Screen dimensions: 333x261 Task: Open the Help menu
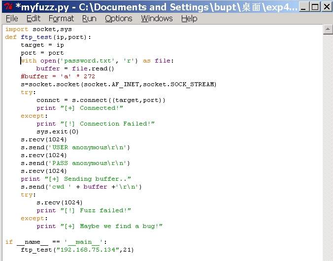pos(189,18)
